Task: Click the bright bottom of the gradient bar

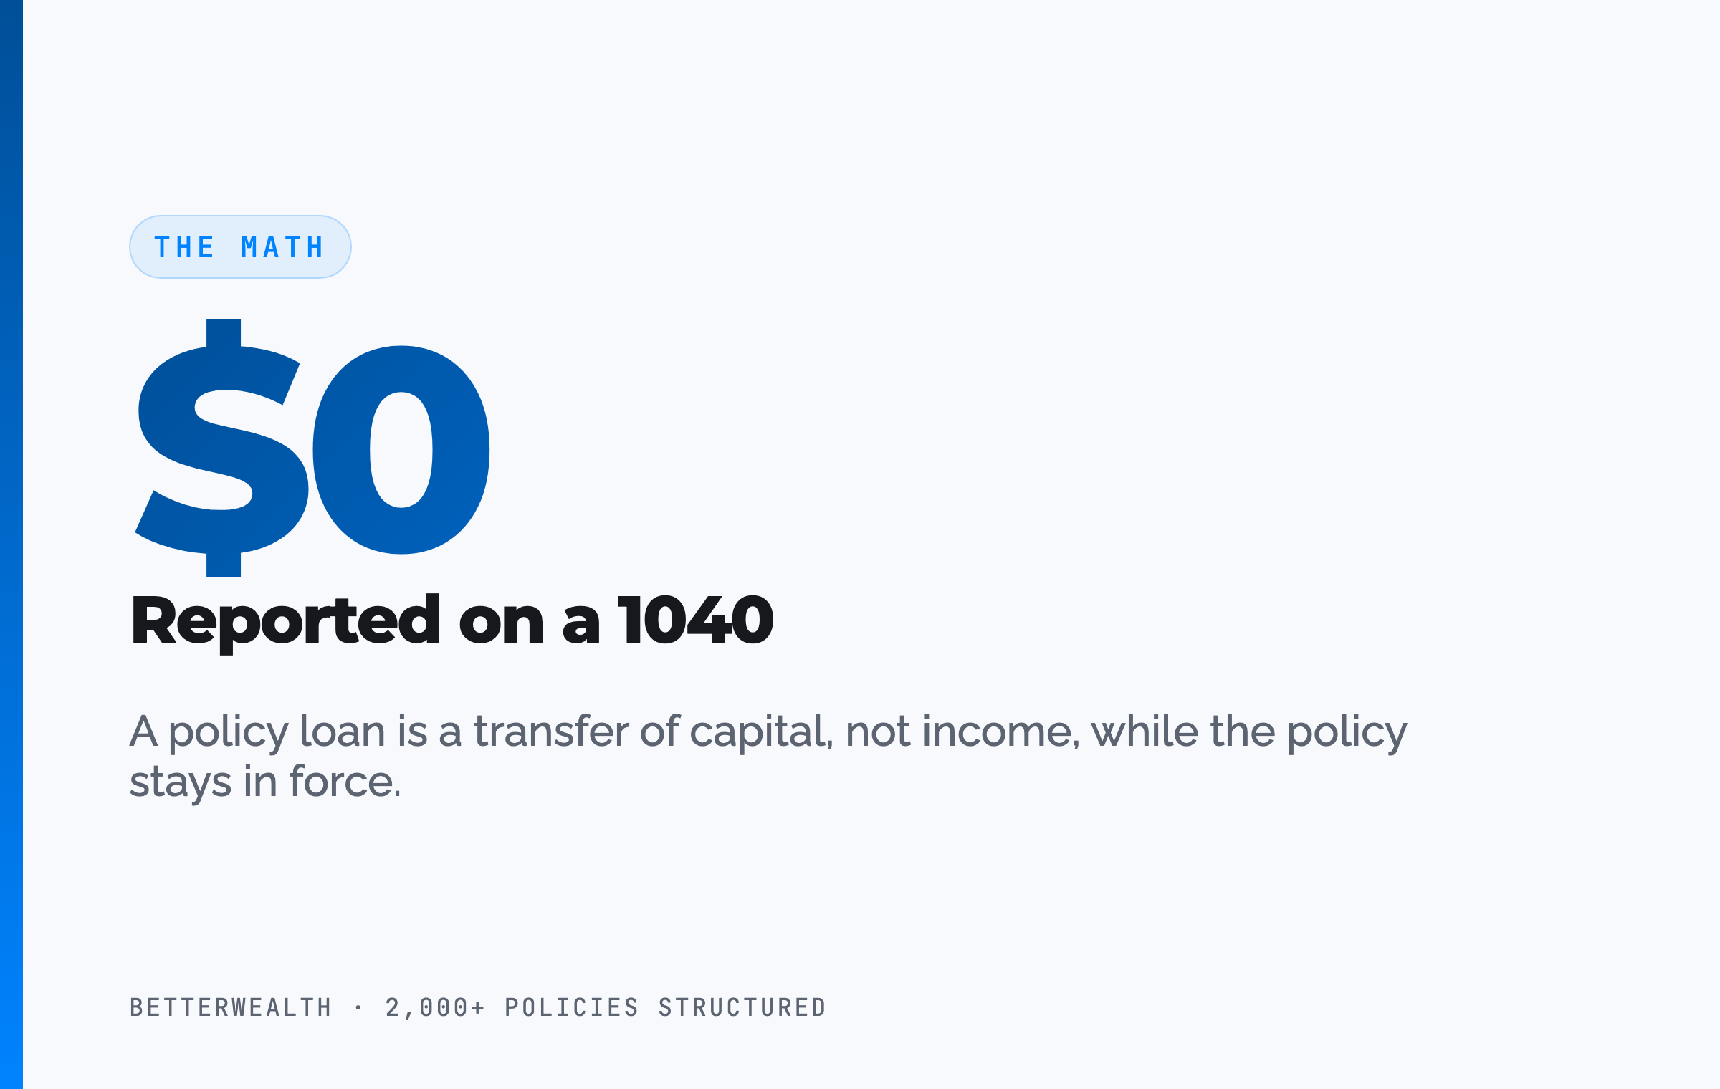Action: click(11, 1046)
